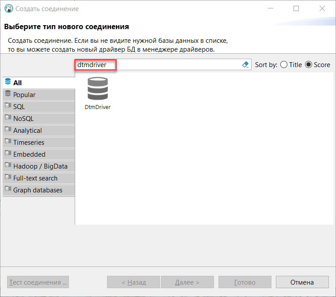Click the Popular category database icon
Screen dimensions: 336x297
coord(8,94)
